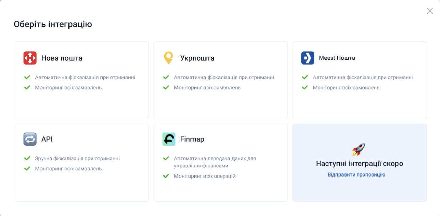Select the Нова пошта integration title
The width and height of the screenshot is (440, 216).
pyautogui.click(x=61, y=58)
